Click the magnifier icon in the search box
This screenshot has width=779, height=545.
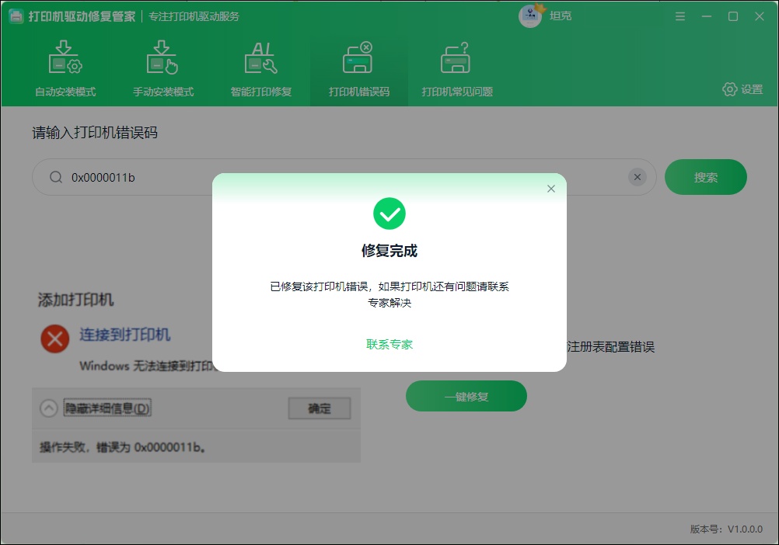click(56, 177)
